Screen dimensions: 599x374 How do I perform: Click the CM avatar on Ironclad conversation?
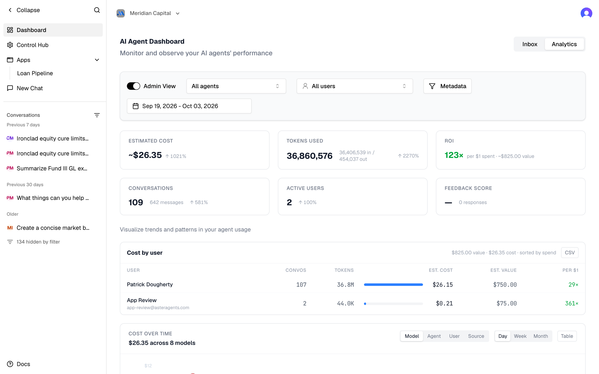click(10, 138)
